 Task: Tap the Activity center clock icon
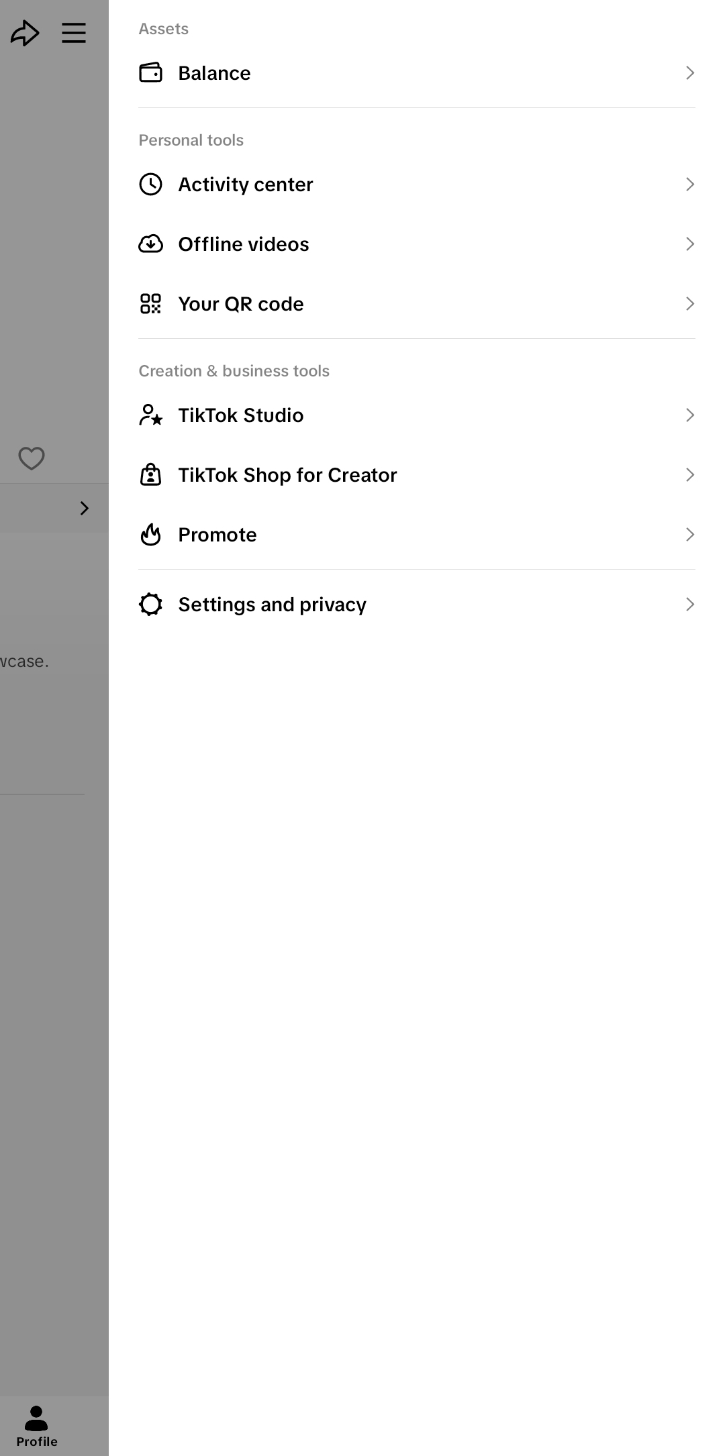[150, 184]
